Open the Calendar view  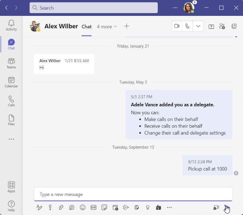pyautogui.click(x=11, y=82)
